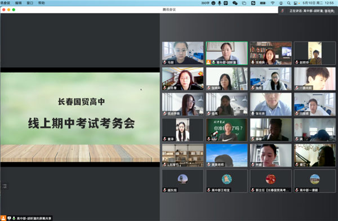Select the chalkboard-background participant video
The height and width of the screenshot is (221, 338).
[x=227, y=130]
